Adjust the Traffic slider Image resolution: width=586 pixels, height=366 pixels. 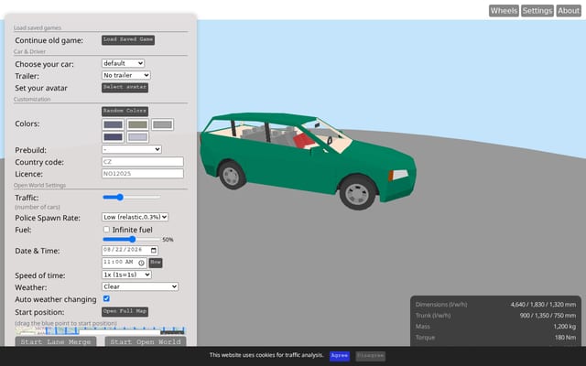132,198
